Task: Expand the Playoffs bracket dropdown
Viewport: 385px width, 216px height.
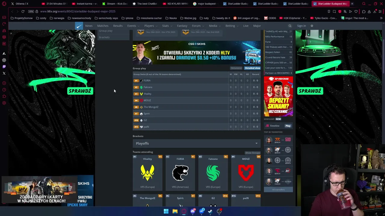Action: click(x=197, y=143)
